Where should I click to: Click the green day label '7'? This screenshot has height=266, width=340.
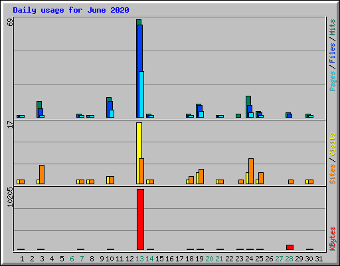point(82,259)
